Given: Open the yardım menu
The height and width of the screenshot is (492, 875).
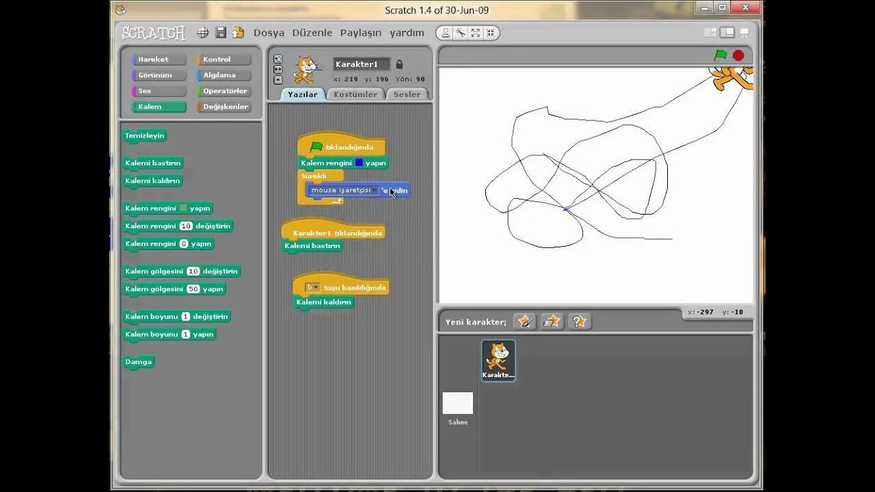Looking at the screenshot, I should 407,33.
